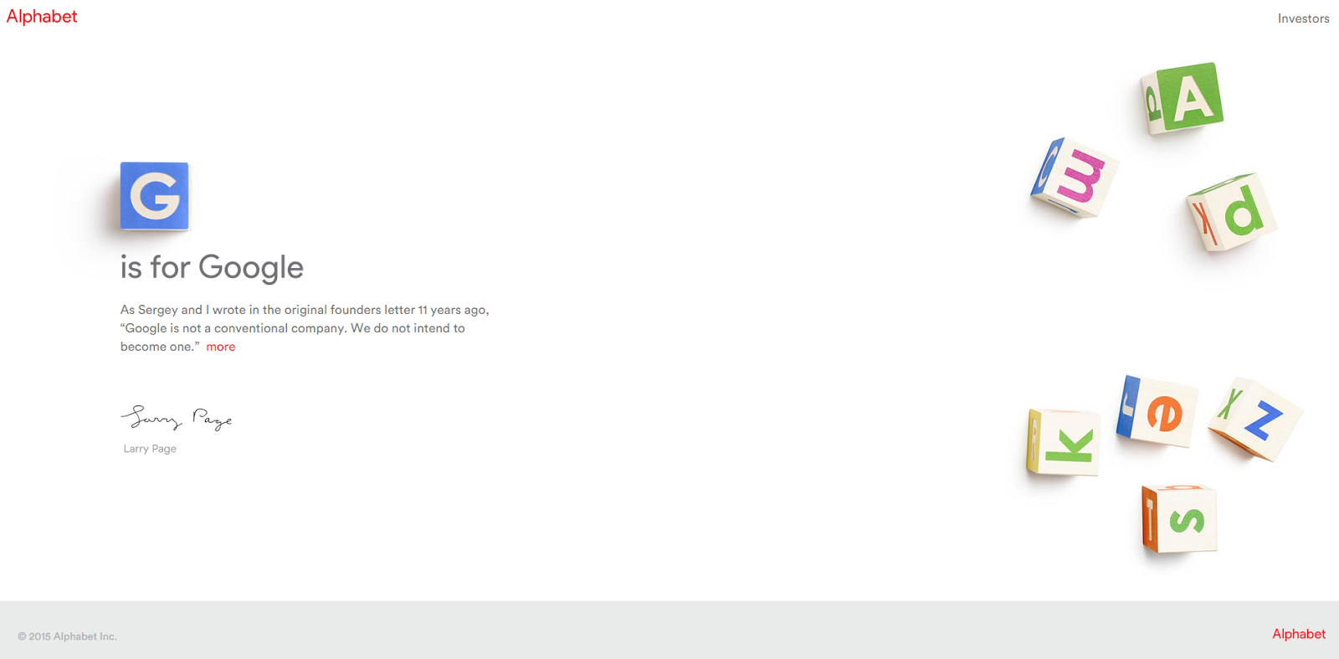Viewport: 1339px width, 659px height.
Task: Click the Alphabet link in the footer
Action: (1299, 634)
